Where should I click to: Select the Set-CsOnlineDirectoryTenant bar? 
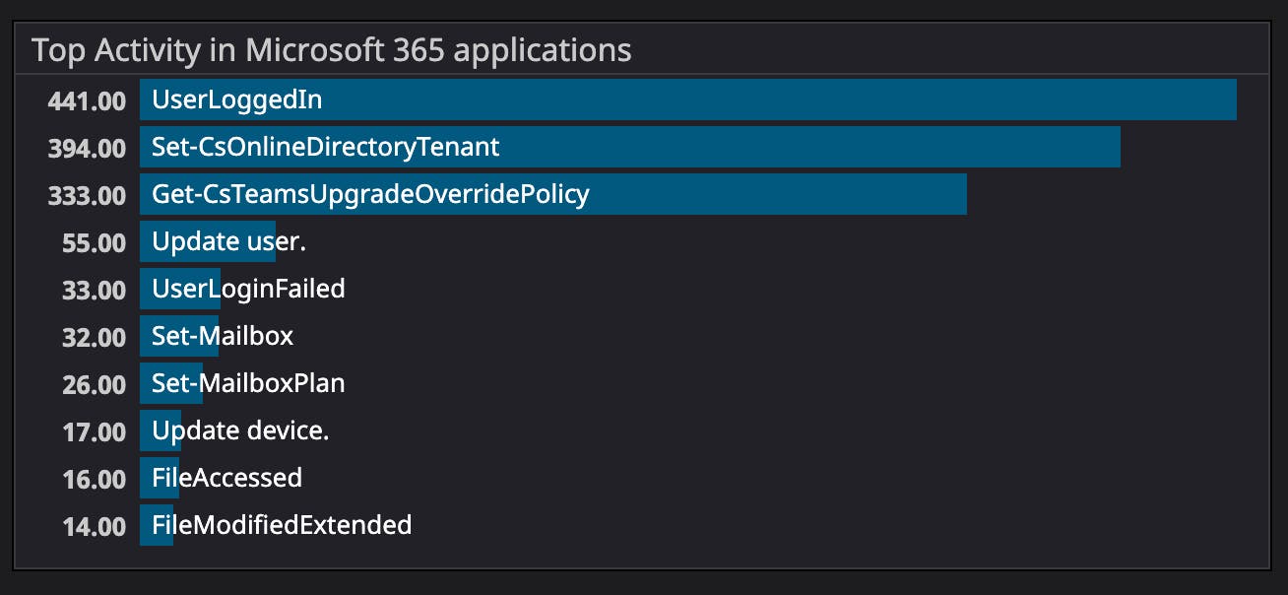pyautogui.click(x=630, y=147)
